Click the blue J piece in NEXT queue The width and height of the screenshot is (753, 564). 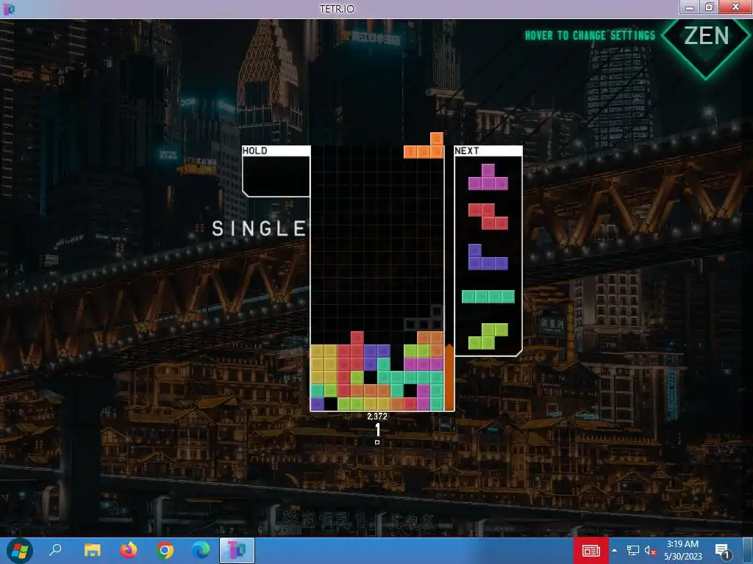pos(488,257)
